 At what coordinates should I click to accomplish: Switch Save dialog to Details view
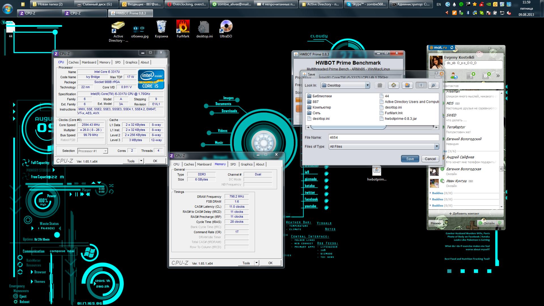433,85
